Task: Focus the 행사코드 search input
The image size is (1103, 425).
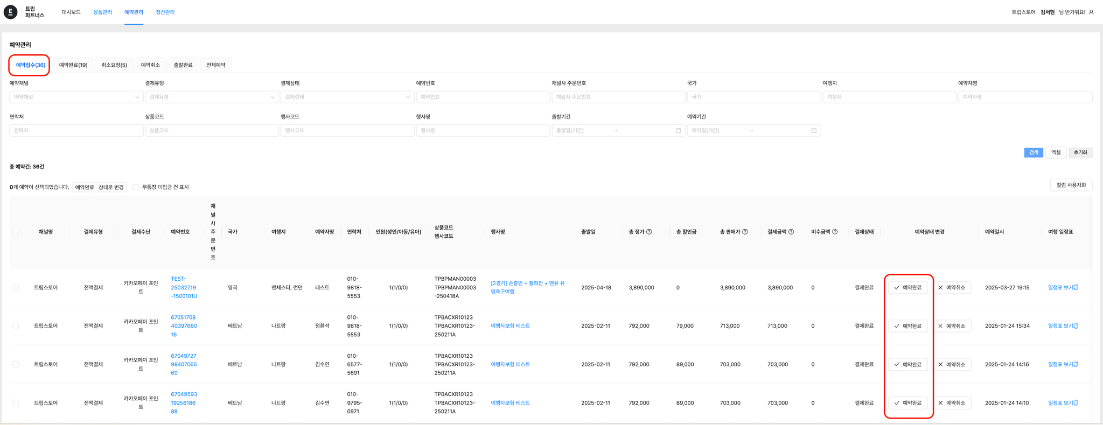Action: 347,130
